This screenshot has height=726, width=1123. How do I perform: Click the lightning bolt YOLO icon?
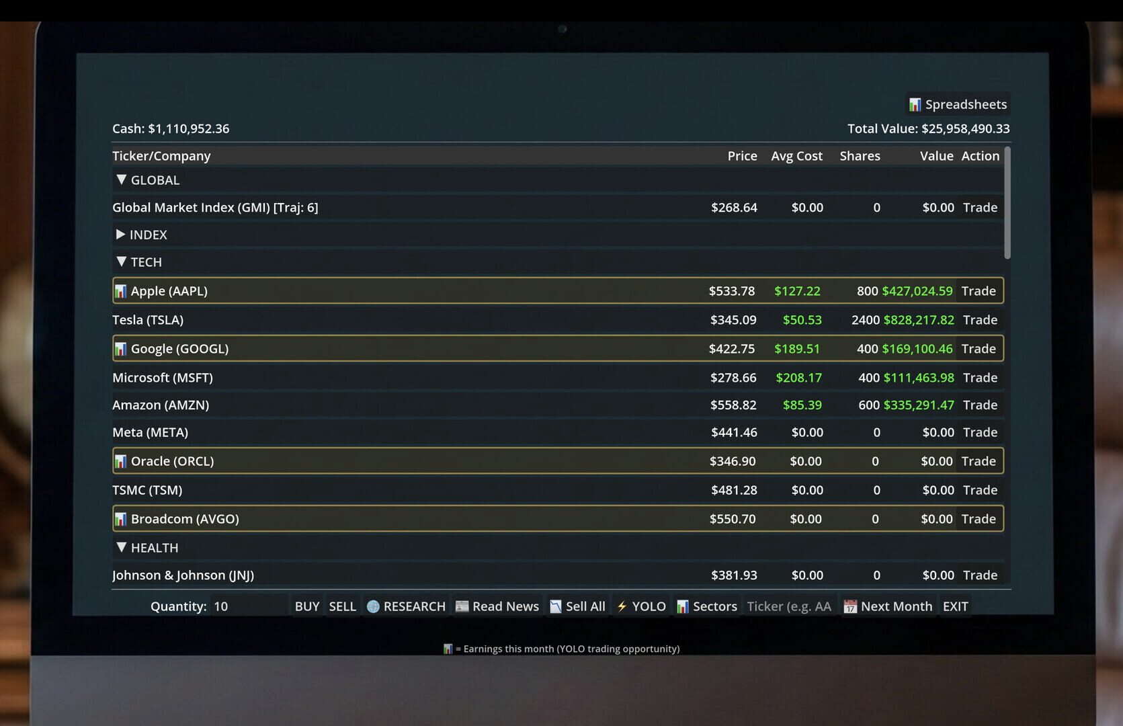[x=622, y=606]
